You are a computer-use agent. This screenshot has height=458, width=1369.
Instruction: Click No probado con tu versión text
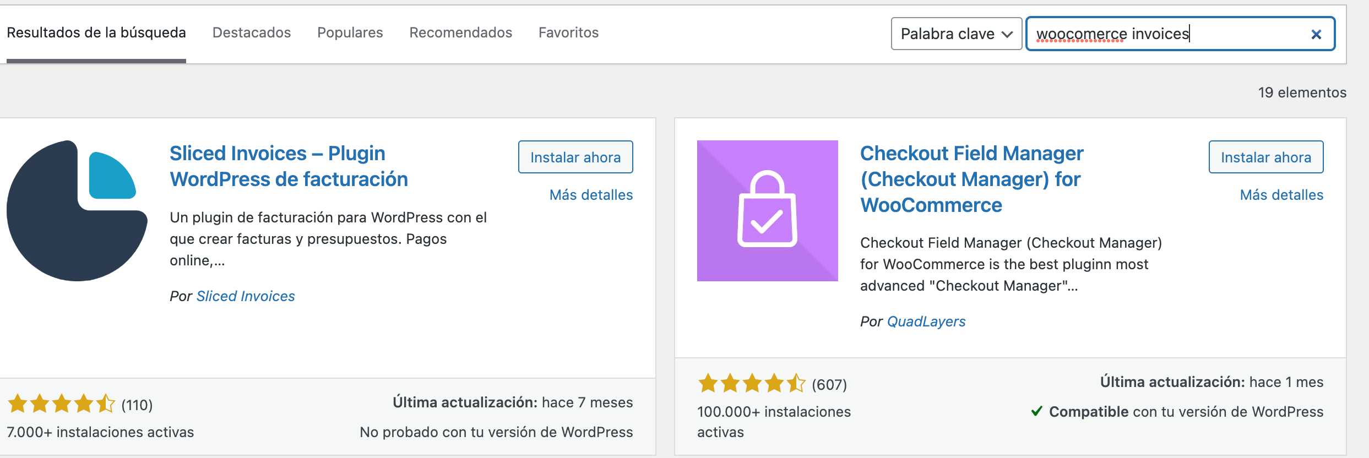click(x=496, y=432)
